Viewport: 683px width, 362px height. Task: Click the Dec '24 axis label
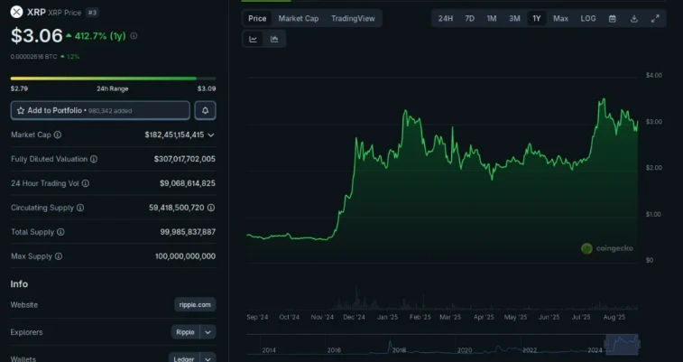tap(355, 317)
